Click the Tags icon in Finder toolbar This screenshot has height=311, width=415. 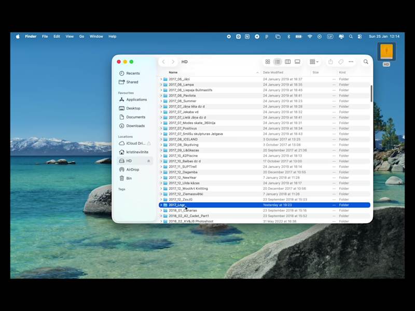pyautogui.click(x=341, y=62)
